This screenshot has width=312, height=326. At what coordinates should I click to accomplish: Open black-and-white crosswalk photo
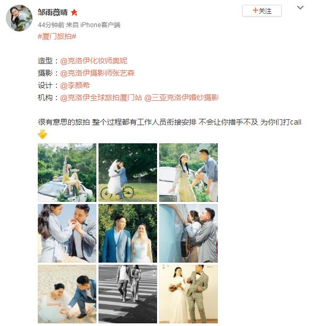tap(128, 294)
